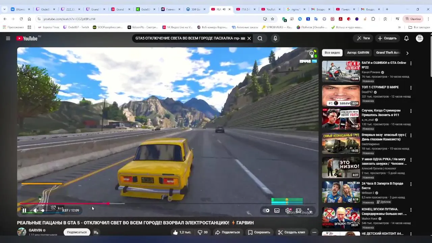
Task: Show more filter chips with arrow
Action: point(407,53)
